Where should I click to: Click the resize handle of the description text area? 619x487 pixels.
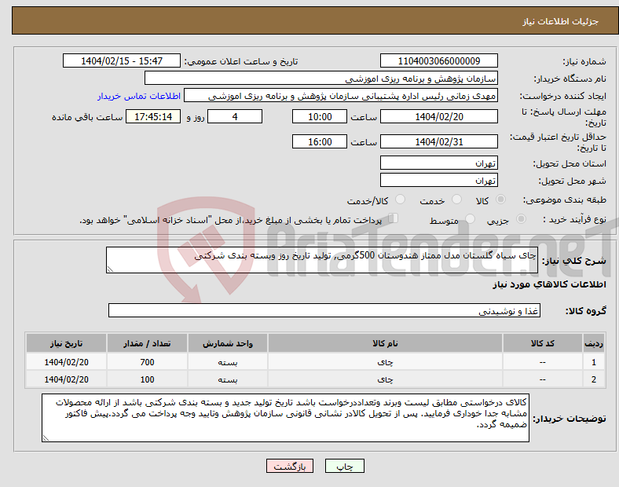110,269
